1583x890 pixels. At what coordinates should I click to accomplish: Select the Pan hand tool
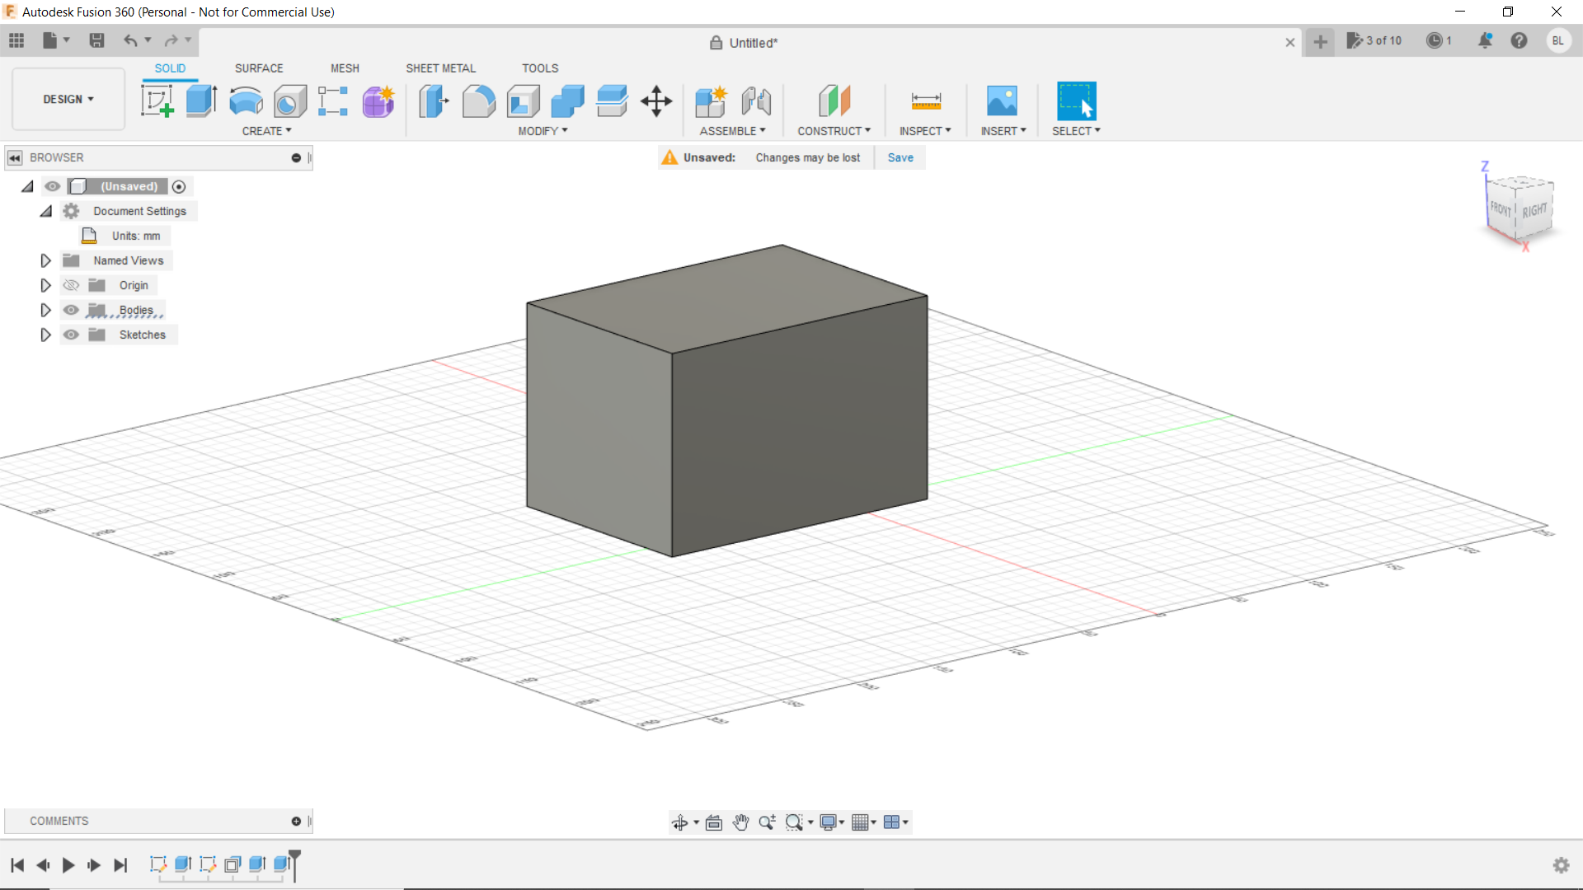pyautogui.click(x=740, y=822)
